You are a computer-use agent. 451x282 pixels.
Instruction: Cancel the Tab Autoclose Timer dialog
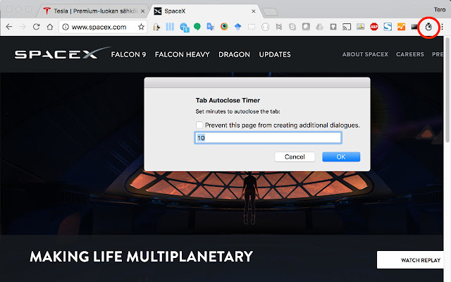coord(295,157)
